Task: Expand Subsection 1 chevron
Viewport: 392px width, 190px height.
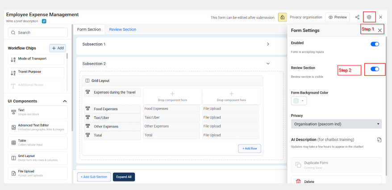Action: (x=268, y=44)
